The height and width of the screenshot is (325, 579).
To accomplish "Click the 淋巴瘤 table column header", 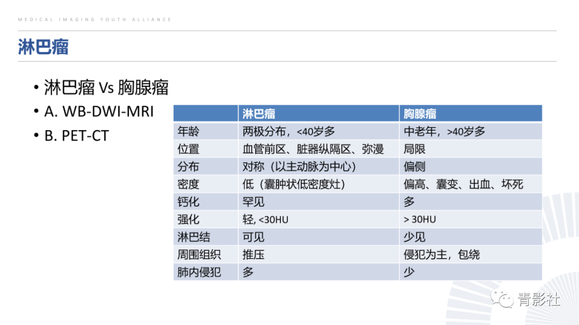I will click(318, 114).
